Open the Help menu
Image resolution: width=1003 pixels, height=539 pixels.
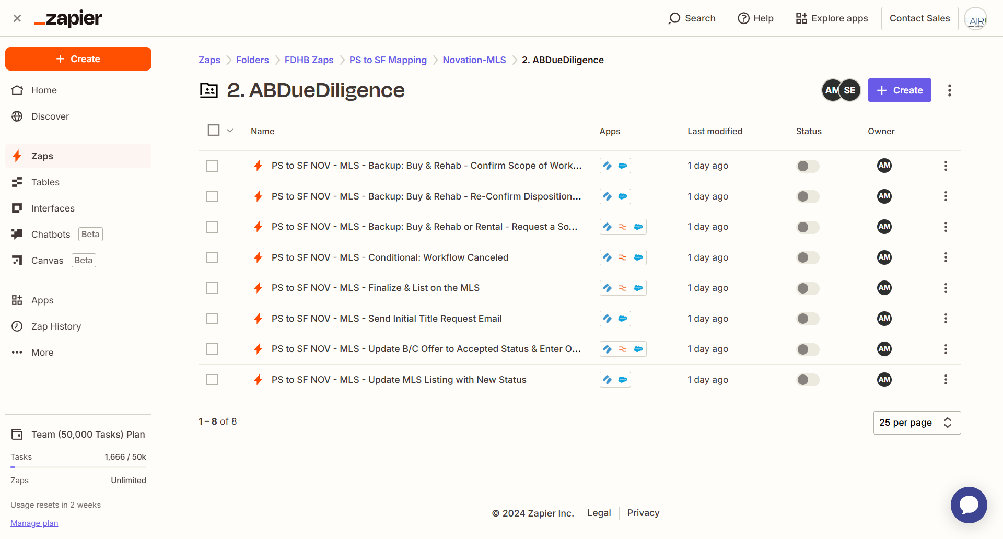coord(755,18)
